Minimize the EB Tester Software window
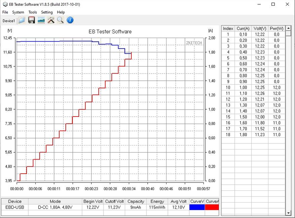 click(x=259, y=4)
